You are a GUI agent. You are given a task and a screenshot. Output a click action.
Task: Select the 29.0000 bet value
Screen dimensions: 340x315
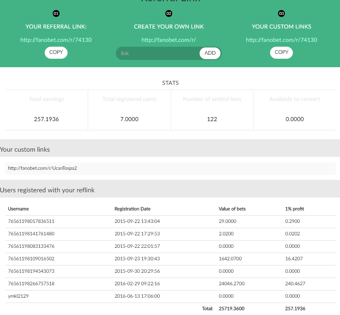pos(227,221)
